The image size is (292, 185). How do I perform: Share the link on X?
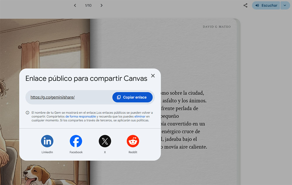coord(105,141)
